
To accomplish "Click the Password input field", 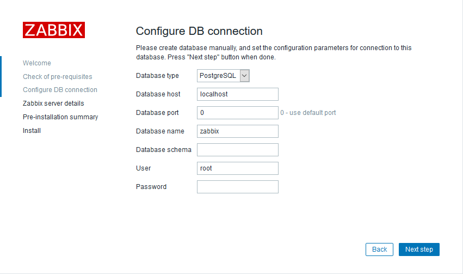I will 237,187.
